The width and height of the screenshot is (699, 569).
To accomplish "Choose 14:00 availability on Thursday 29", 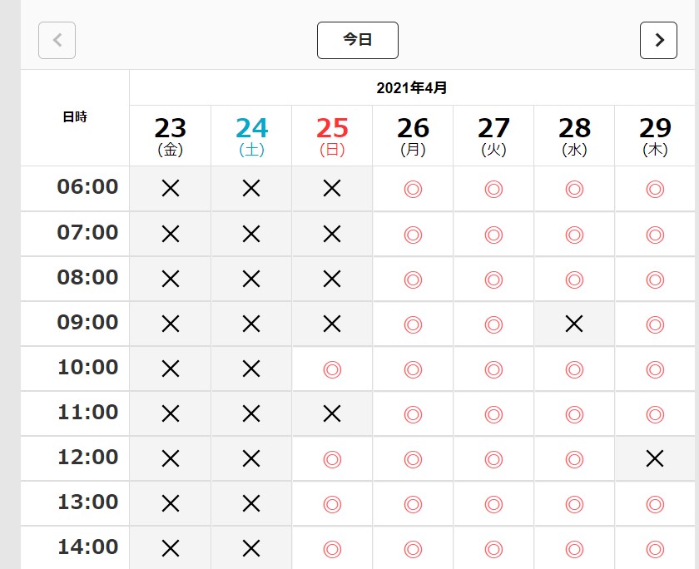I will [x=655, y=548].
